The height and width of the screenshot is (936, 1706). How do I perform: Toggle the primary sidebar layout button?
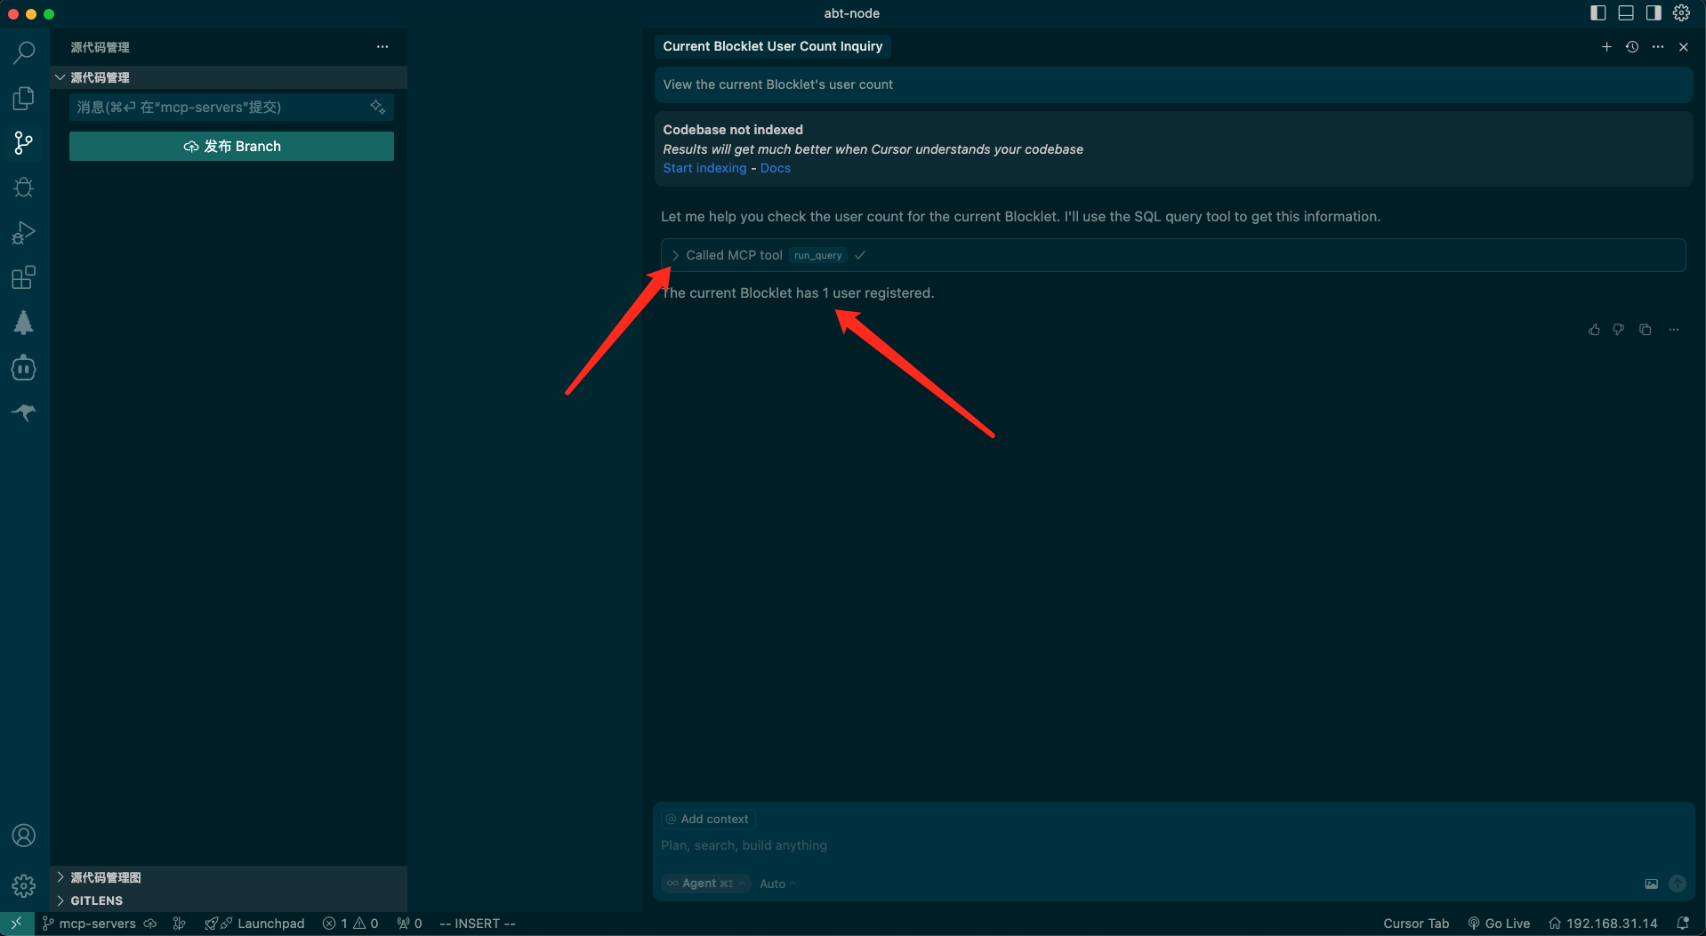coord(1598,13)
